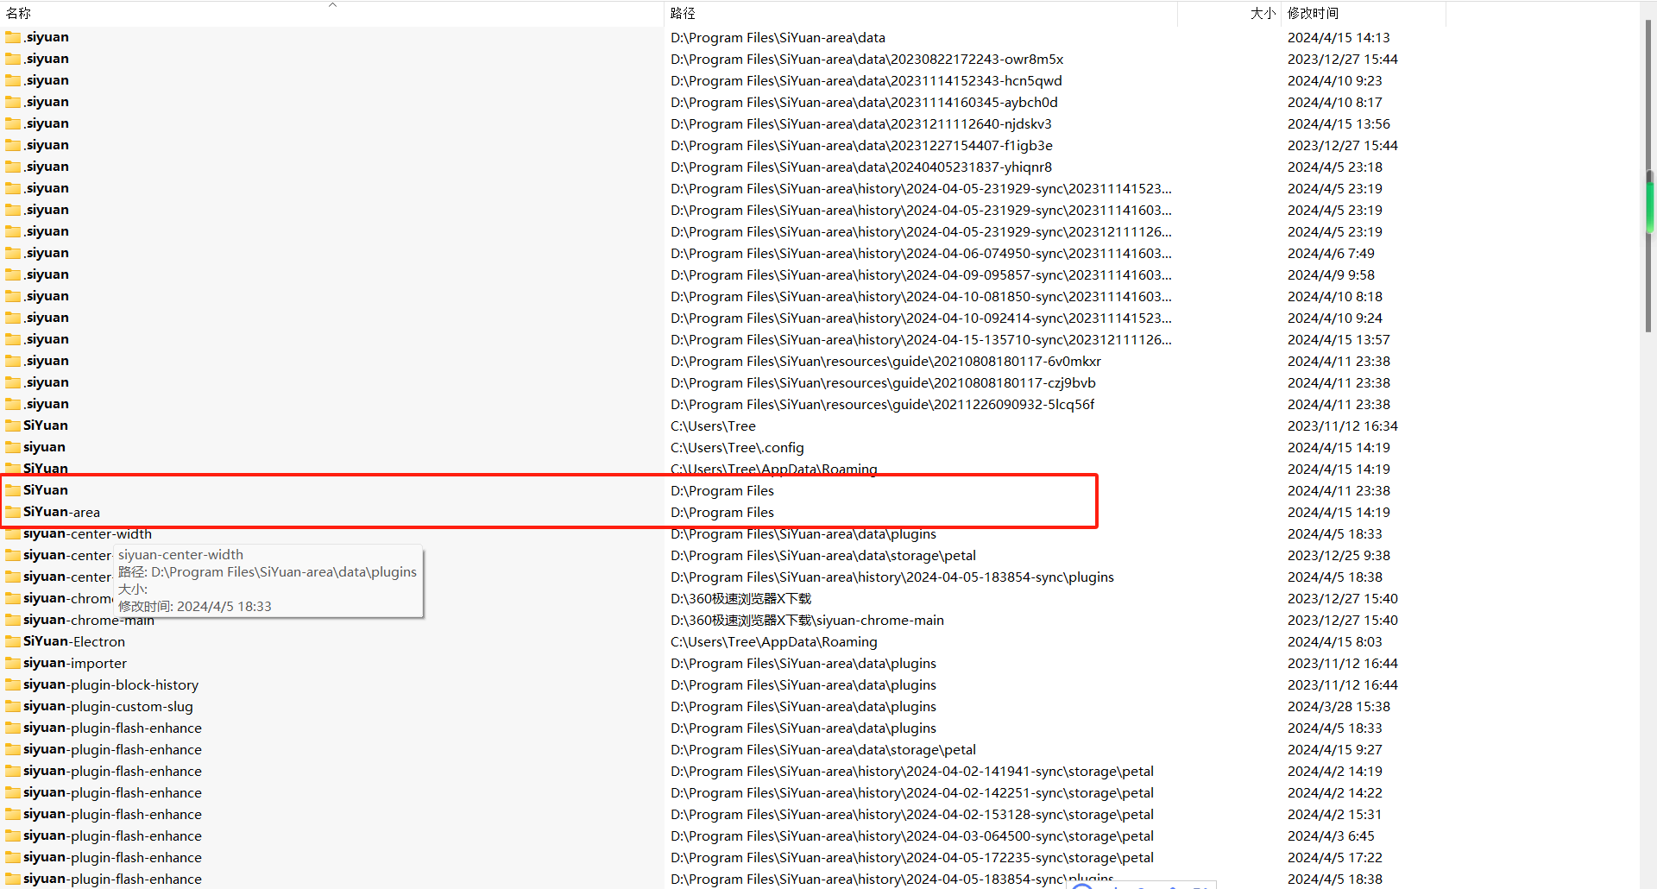Image resolution: width=1657 pixels, height=889 pixels.
Task: Select folder icon of siyuan in C:\Users\Tree\.config
Action: point(13,448)
